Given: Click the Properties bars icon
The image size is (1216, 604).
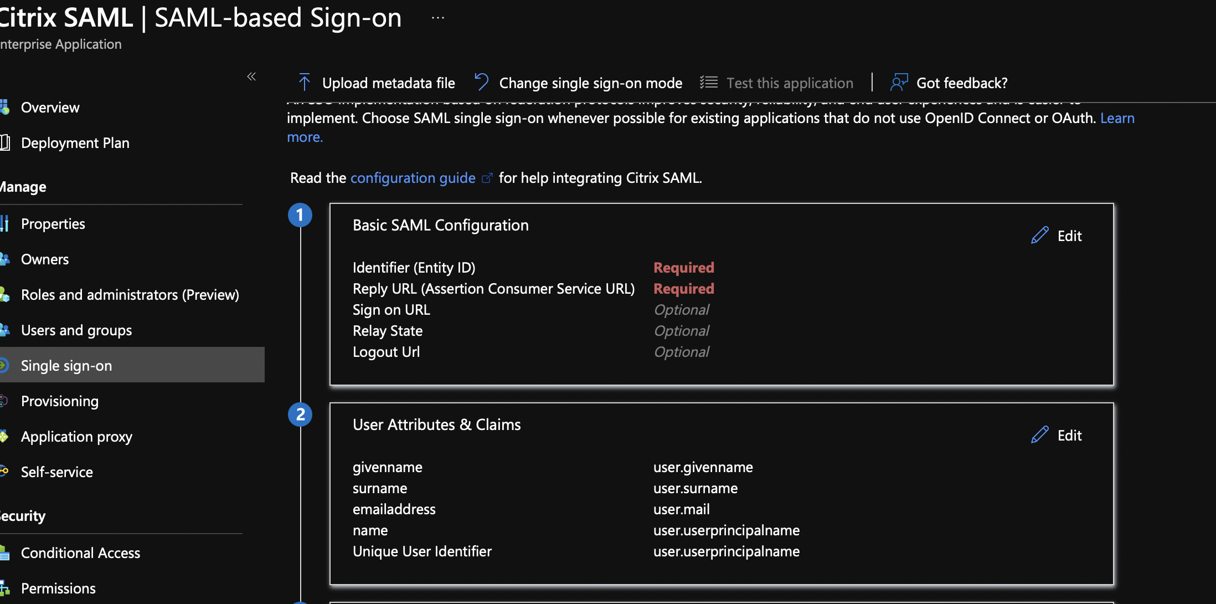Looking at the screenshot, I should click(4, 223).
